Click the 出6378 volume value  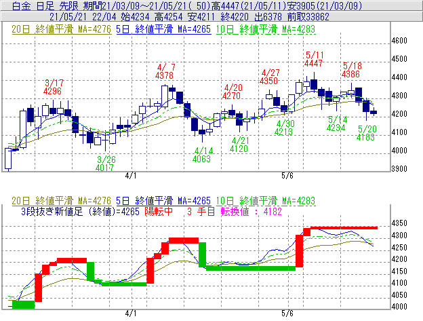click(x=268, y=17)
